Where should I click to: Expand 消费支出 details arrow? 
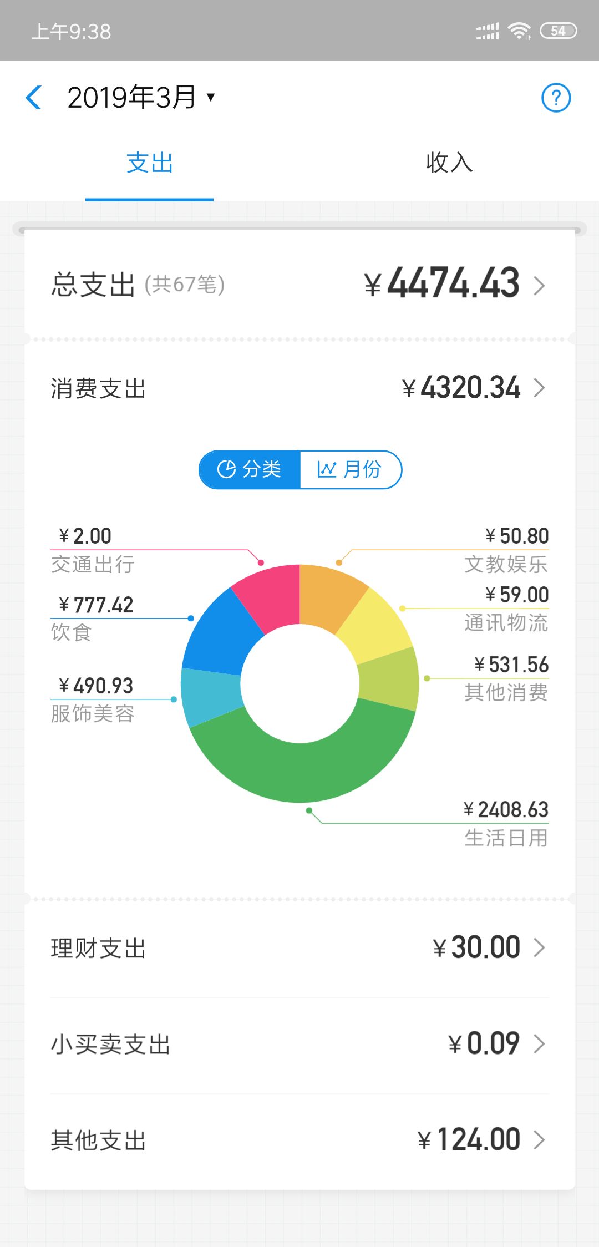pyautogui.click(x=539, y=388)
